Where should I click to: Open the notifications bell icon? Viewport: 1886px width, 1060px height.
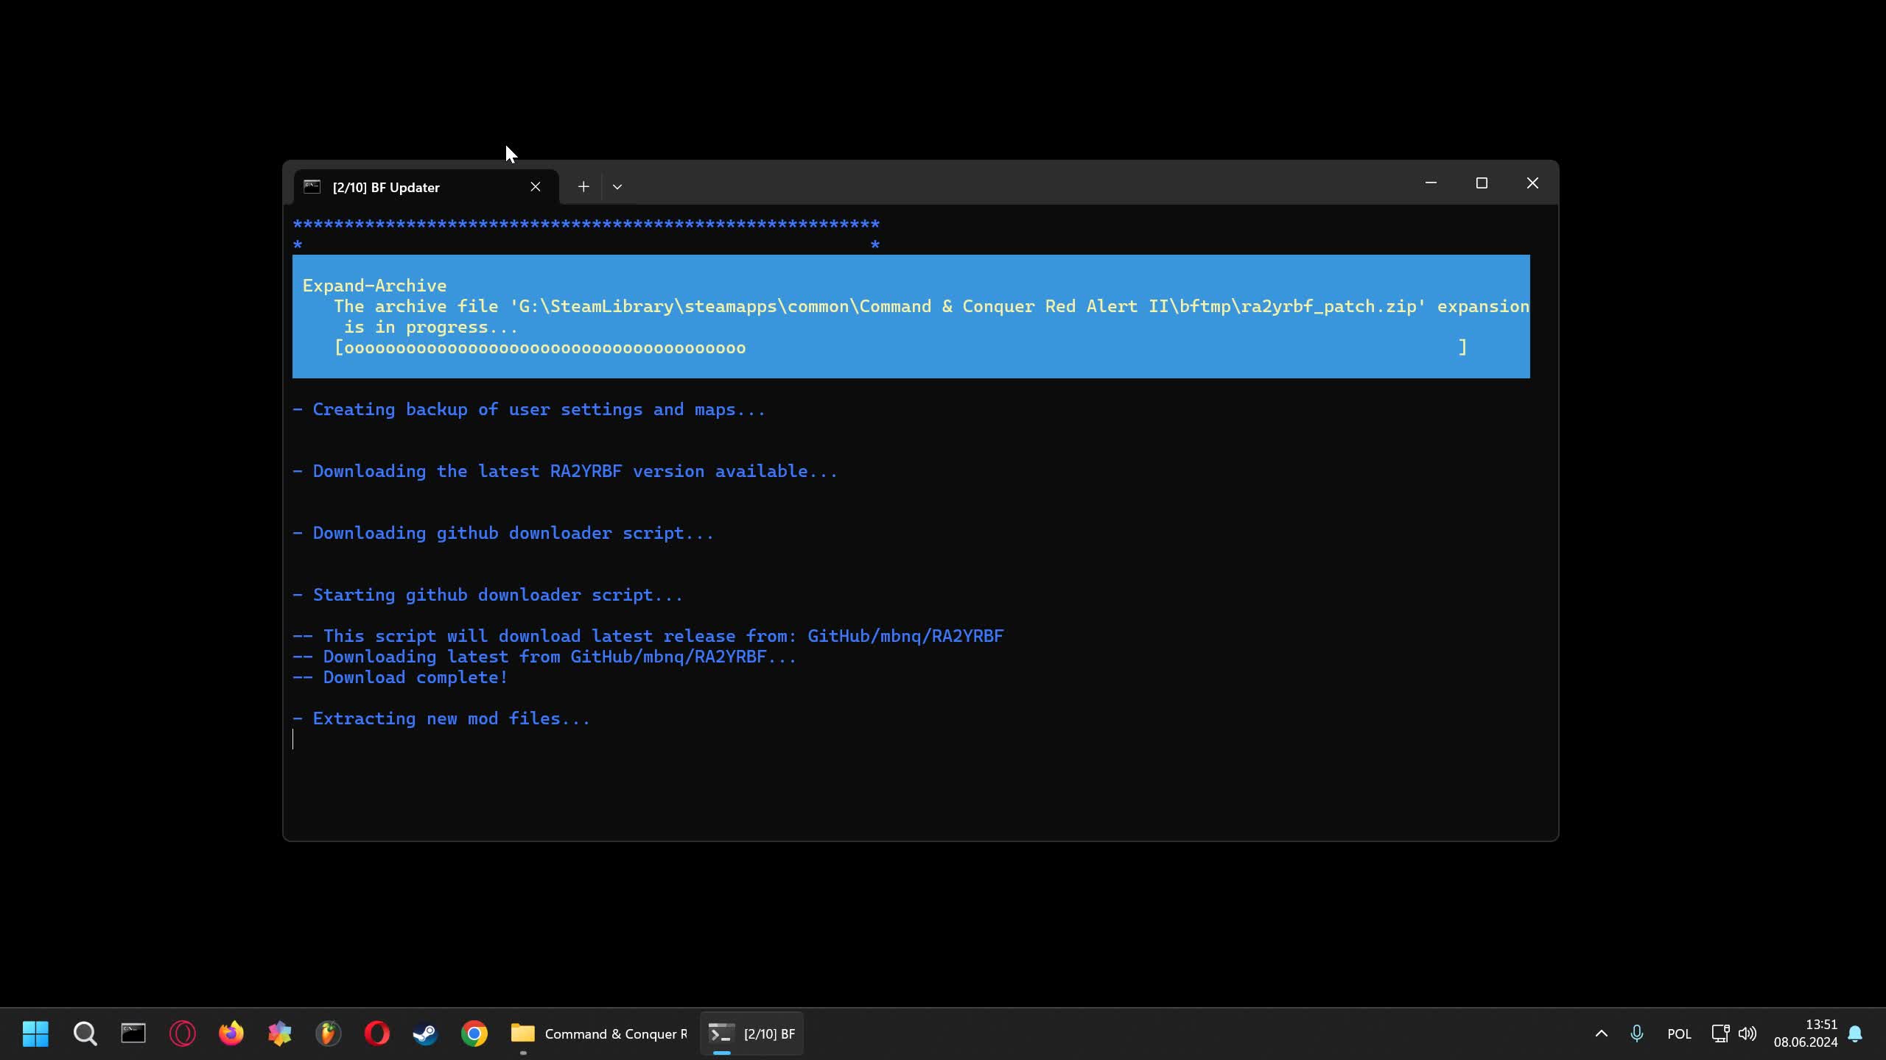coord(1855,1033)
